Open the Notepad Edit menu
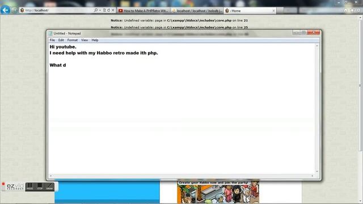The width and height of the screenshot is (363, 204). point(61,40)
